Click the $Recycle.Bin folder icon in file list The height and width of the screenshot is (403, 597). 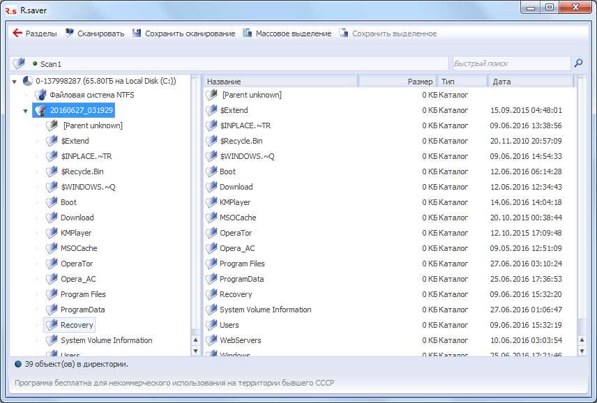pos(212,141)
